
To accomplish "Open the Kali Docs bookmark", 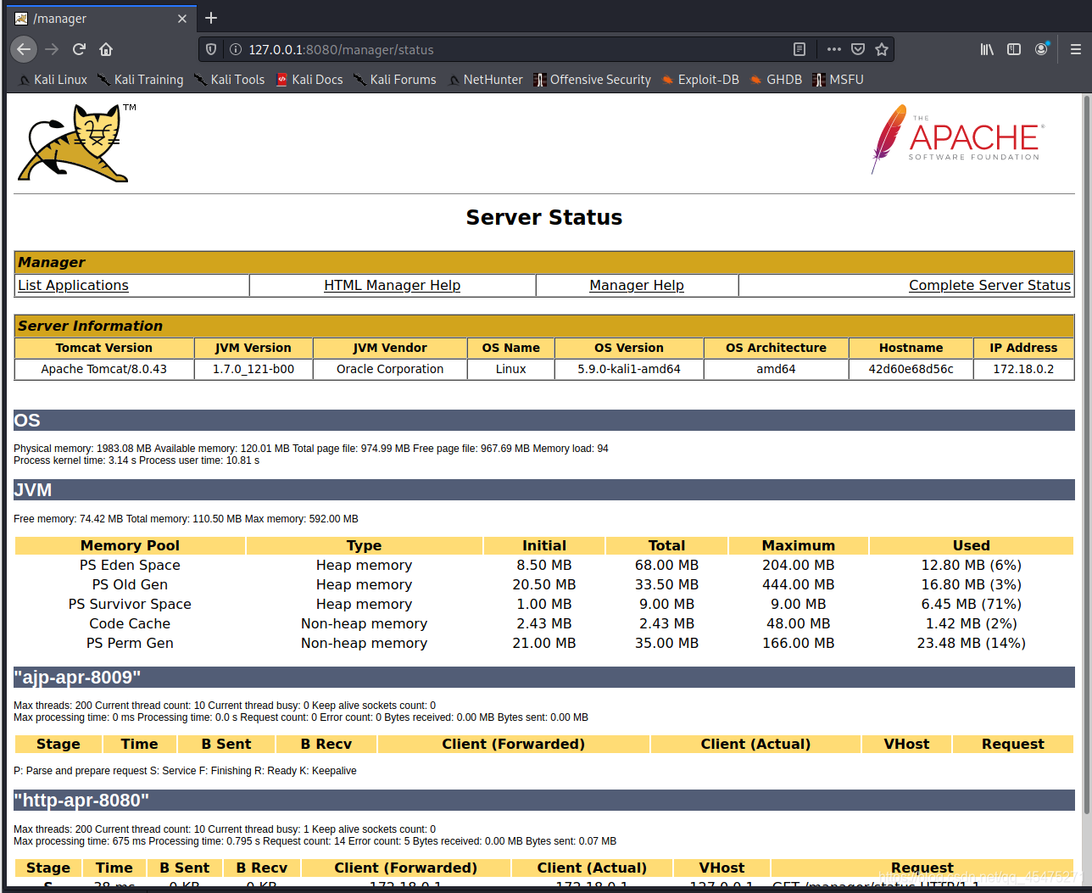I will click(309, 80).
